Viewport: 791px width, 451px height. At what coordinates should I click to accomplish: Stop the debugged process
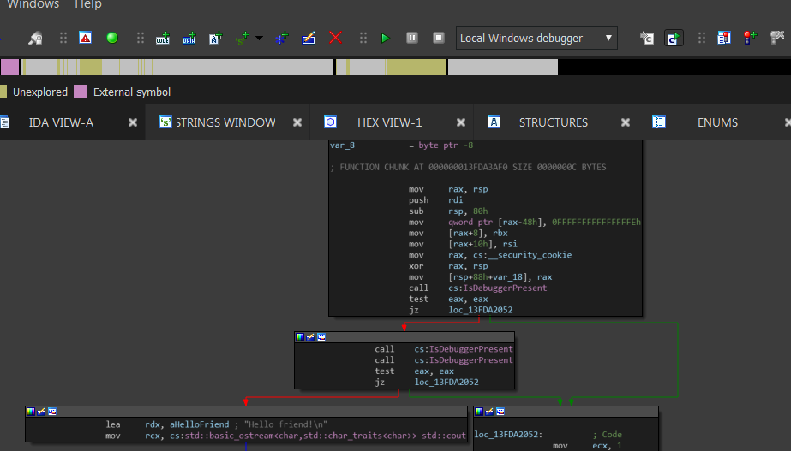[439, 38]
